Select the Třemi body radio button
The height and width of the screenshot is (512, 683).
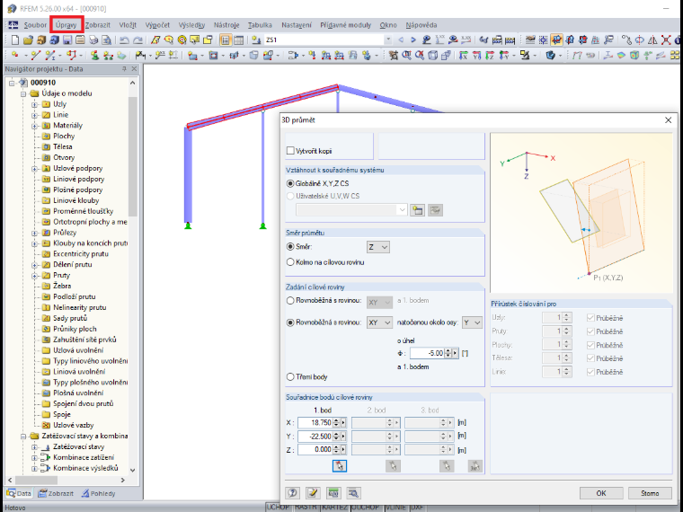pyautogui.click(x=290, y=376)
